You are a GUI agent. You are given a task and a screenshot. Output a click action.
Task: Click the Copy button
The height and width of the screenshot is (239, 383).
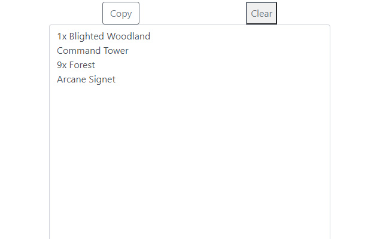click(x=121, y=14)
